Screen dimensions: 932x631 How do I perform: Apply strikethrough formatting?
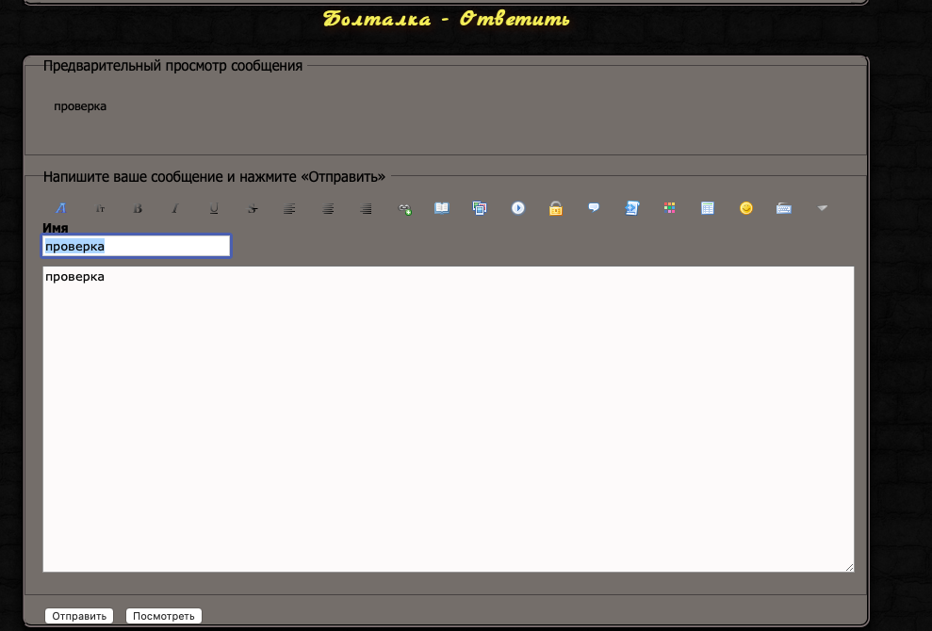coord(253,208)
